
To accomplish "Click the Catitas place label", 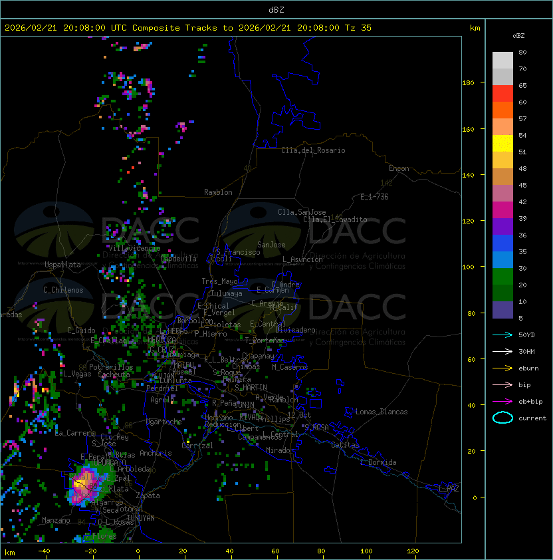I will [345, 445].
